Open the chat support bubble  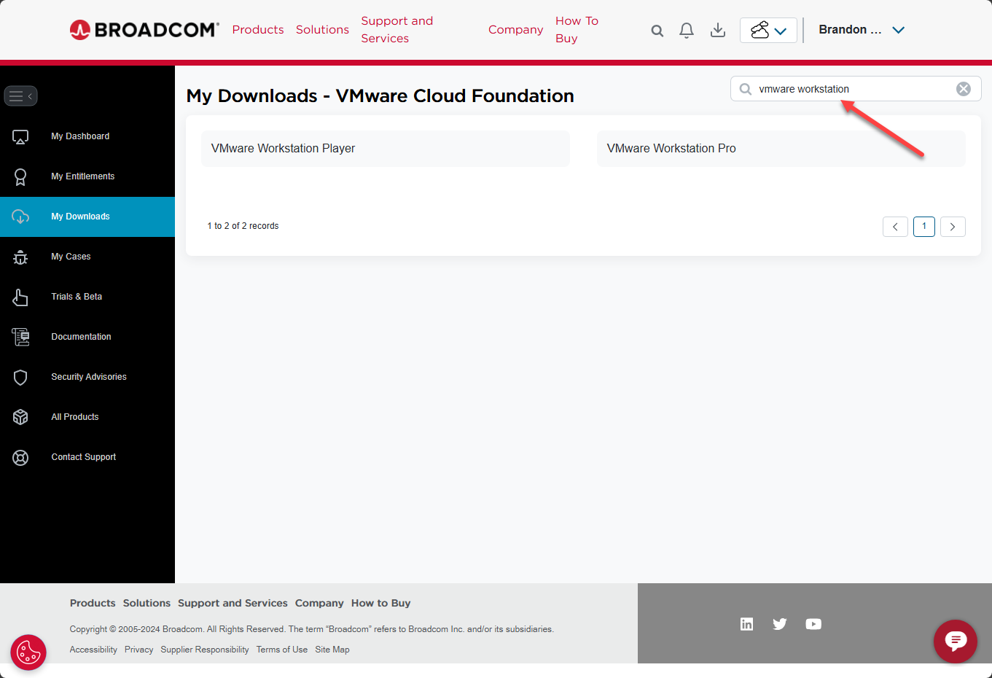click(x=956, y=641)
